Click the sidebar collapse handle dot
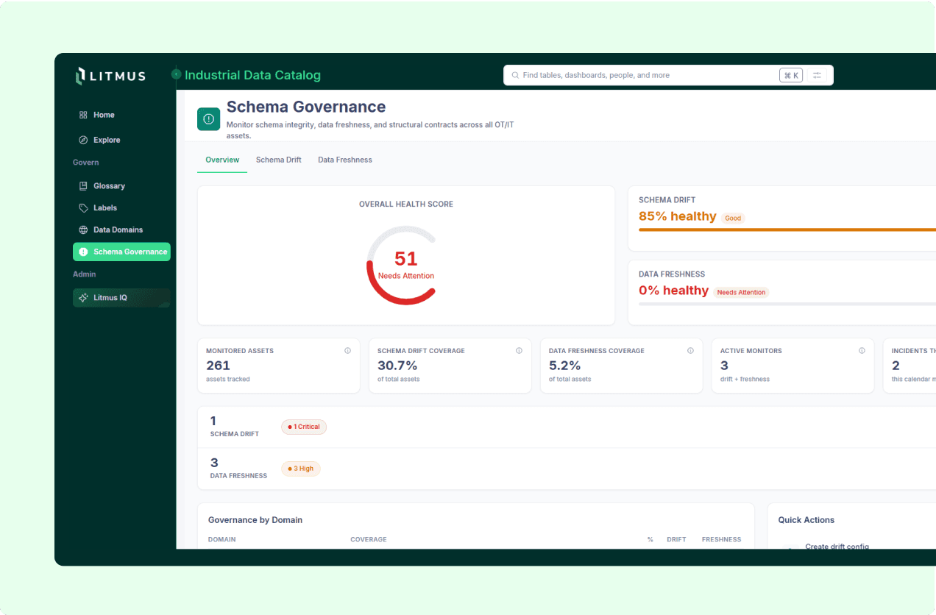 point(176,74)
